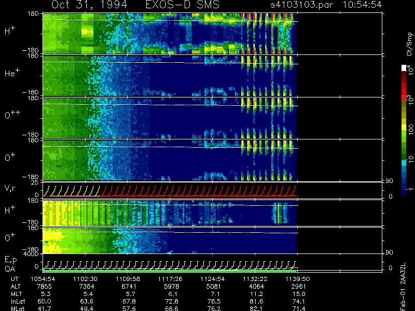Screen dimensions: 415x311
Task: Click ALT value '6741'
Action: tap(129, 287)
